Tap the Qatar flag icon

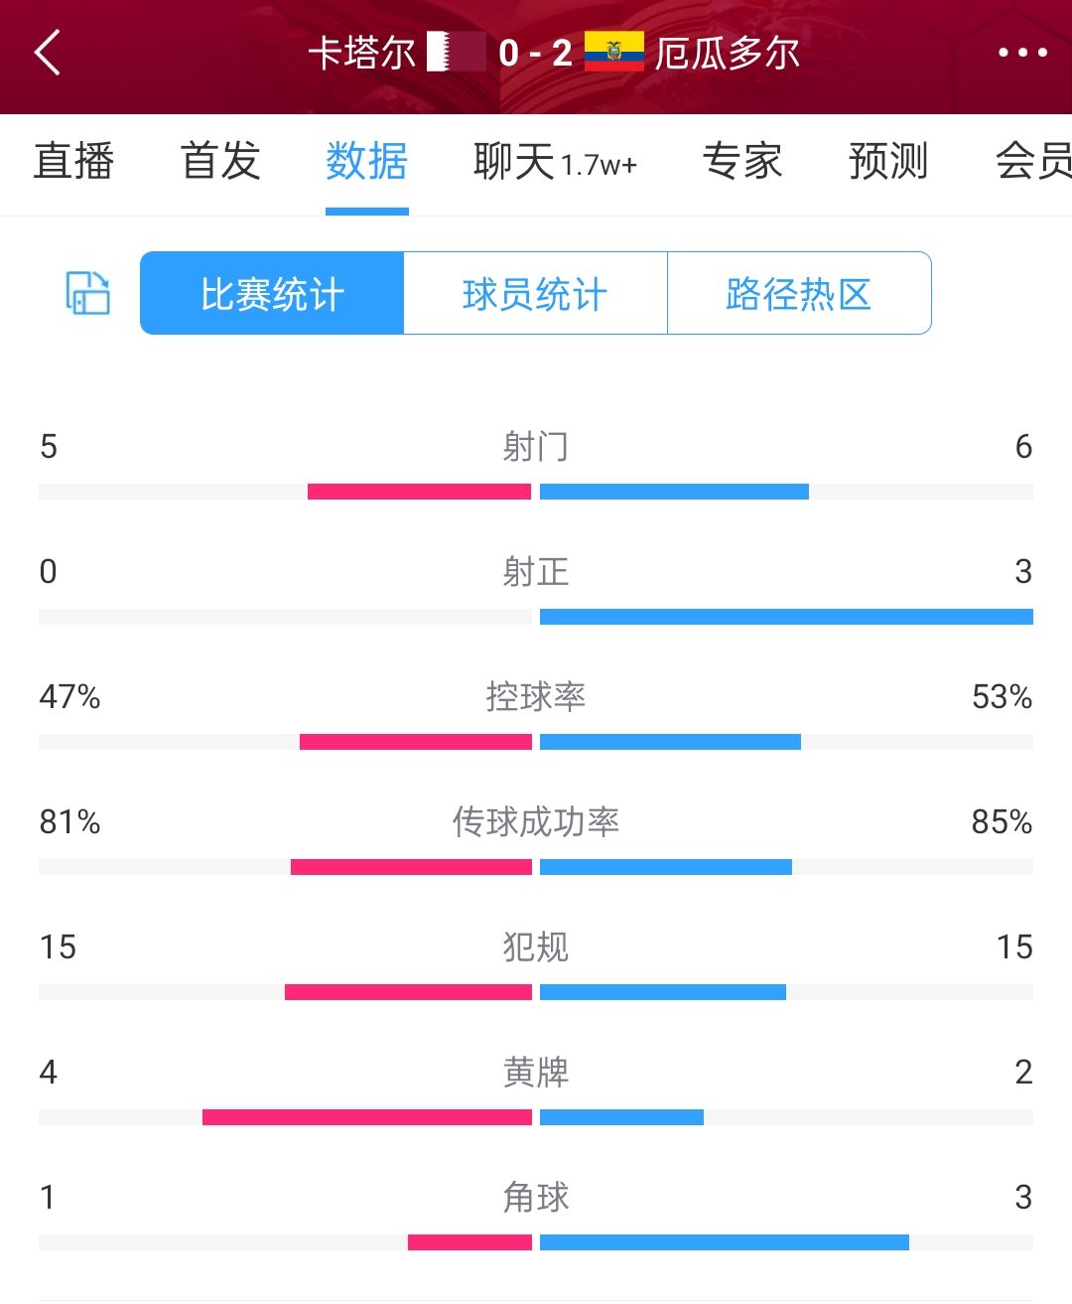(x=456, y=53)
